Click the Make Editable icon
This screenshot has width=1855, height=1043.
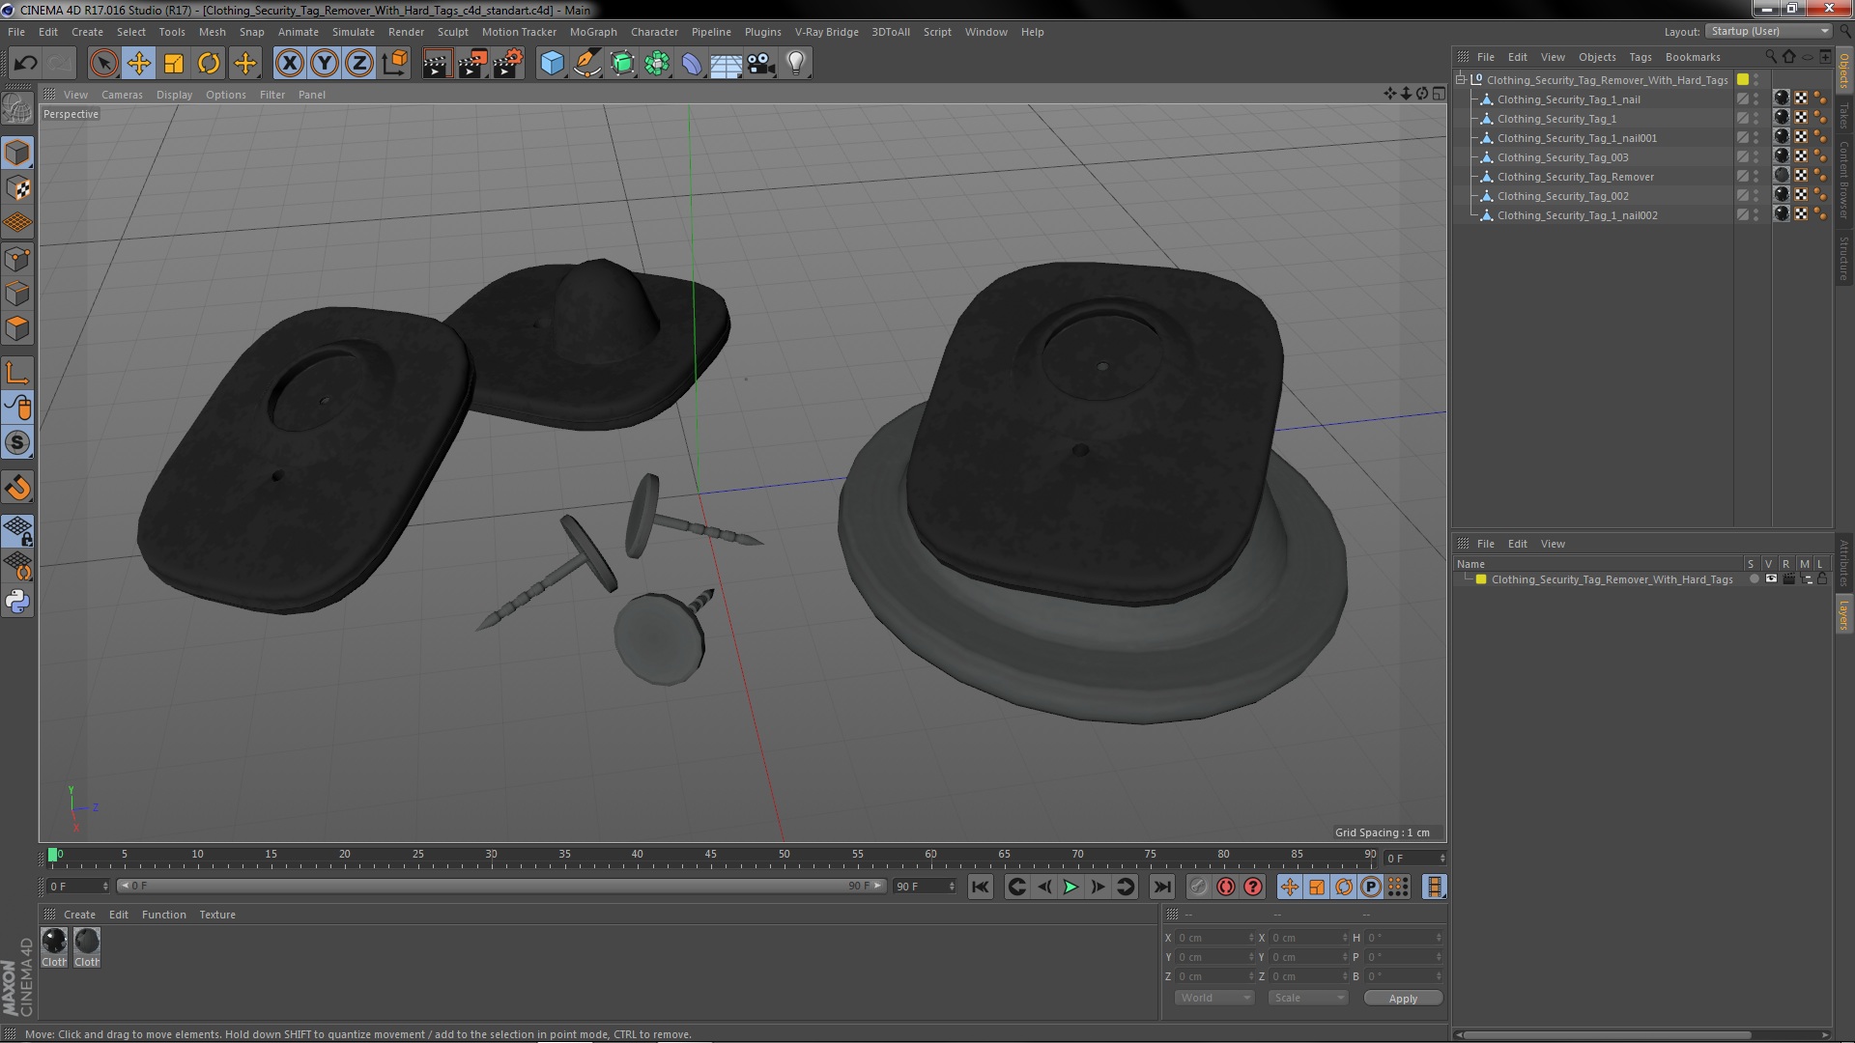coord(17,109)
